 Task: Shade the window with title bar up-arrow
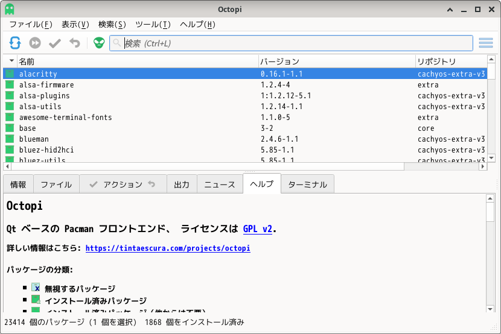[450, 10]
